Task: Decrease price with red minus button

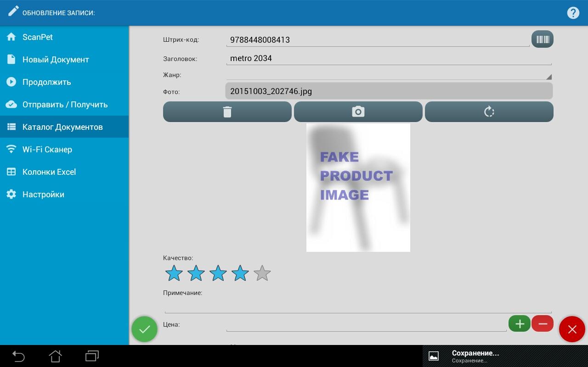Action: [543, 324]
